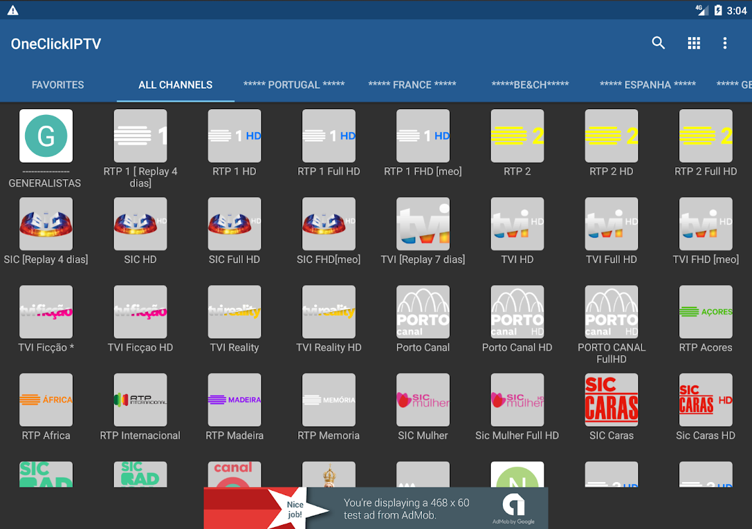The image size is (752, 529).
Task: Tap the RTP Madeira channel logo
Action: click(x=235, y=400)
